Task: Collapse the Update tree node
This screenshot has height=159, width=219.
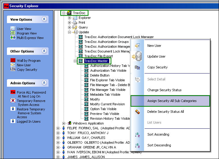Action: pyautogui.click(x=69, y=32)
